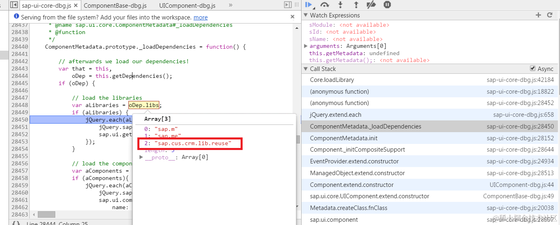Click array item 0 "sap.m"
This screenshot has width=560, height=225.
click(x=161, y=129)
